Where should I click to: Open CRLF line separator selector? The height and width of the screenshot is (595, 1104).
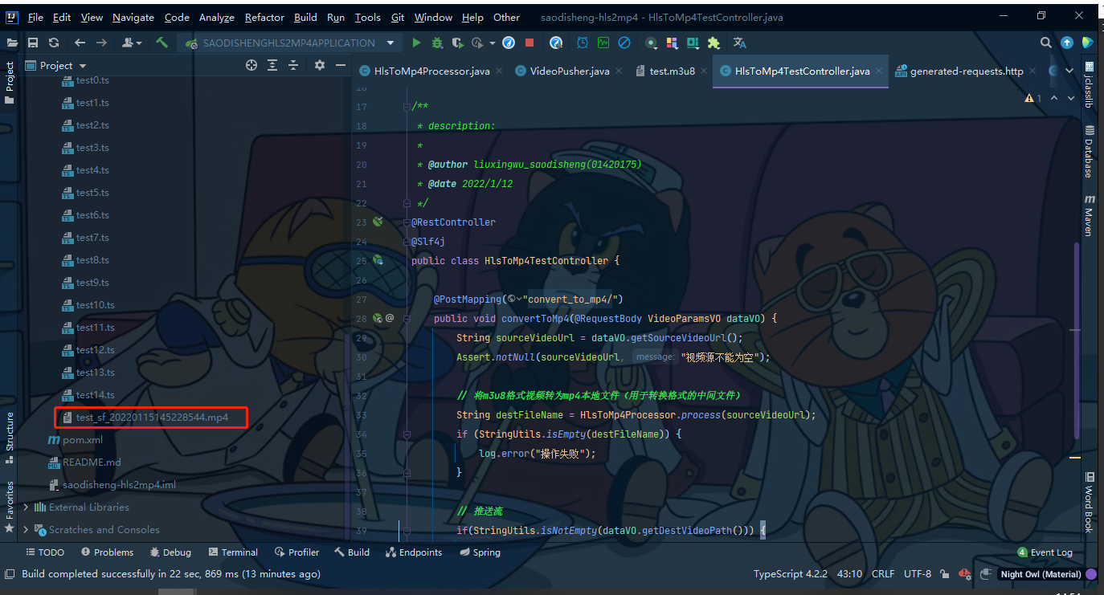pyautogui.click(x=883, y=574)
